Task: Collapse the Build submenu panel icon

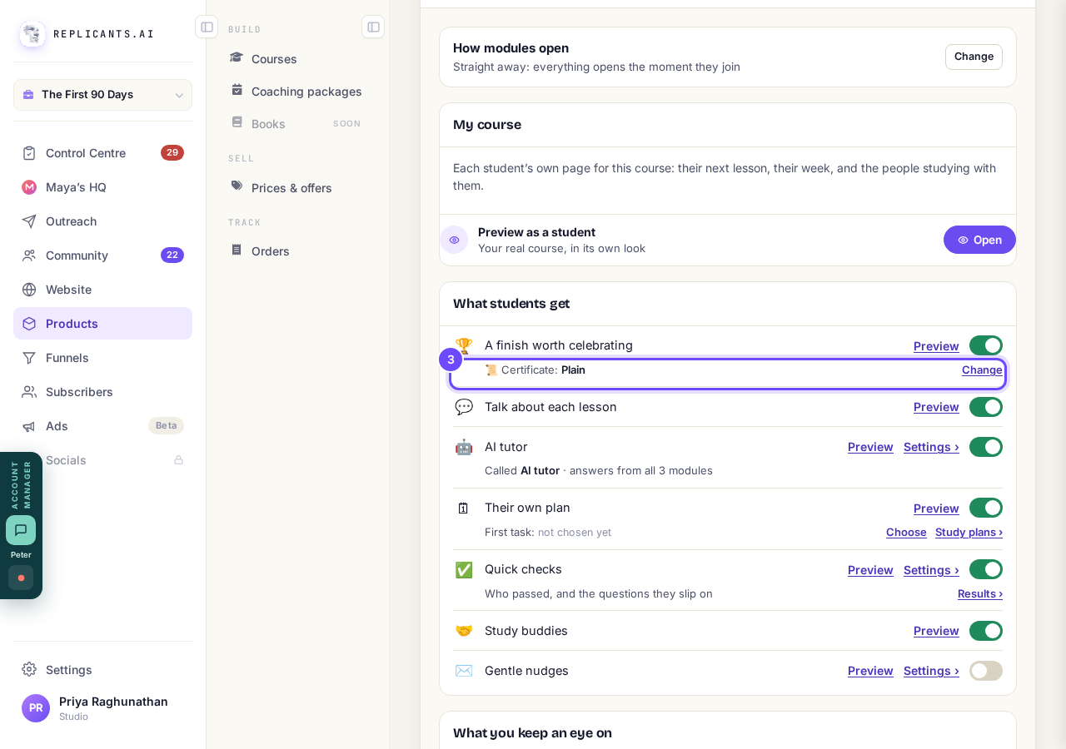Action: [x=373, y=27]
